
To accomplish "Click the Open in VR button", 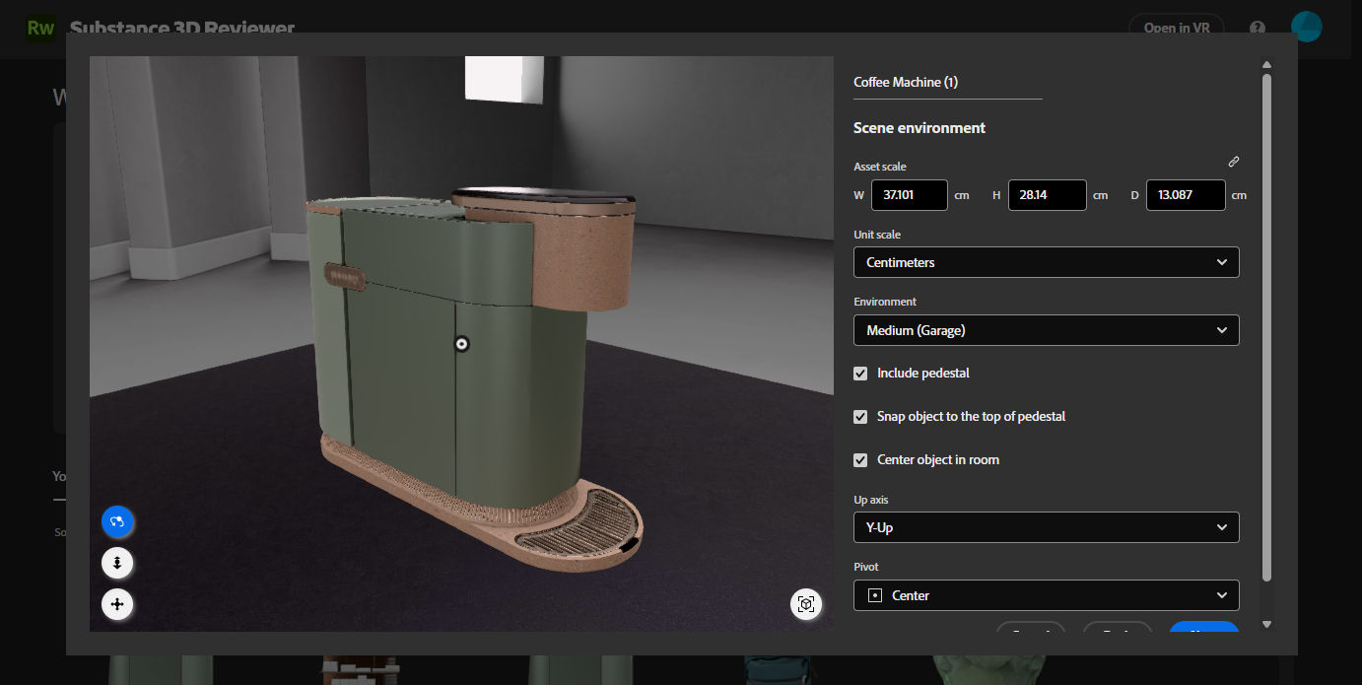I will click(x=1177, y=28).
